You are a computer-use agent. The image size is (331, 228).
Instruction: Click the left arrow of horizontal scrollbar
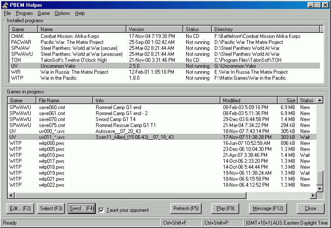click(x=11, y=196)
